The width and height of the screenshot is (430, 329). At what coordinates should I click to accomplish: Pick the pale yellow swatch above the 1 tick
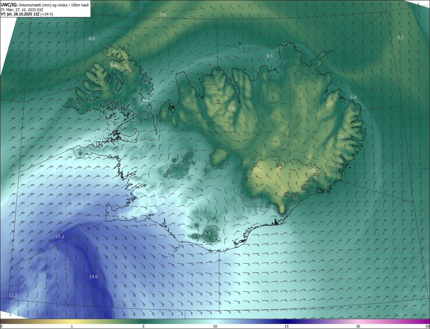[72, 321]
